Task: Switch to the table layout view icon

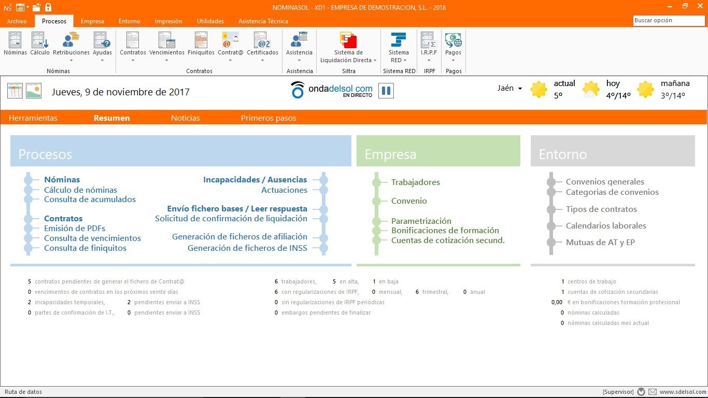Action: [15, 91]
